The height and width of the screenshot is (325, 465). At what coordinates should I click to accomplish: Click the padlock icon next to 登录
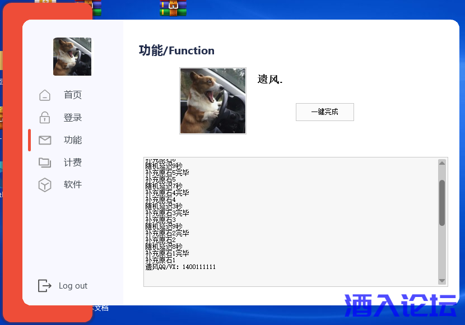pos(45,117)
